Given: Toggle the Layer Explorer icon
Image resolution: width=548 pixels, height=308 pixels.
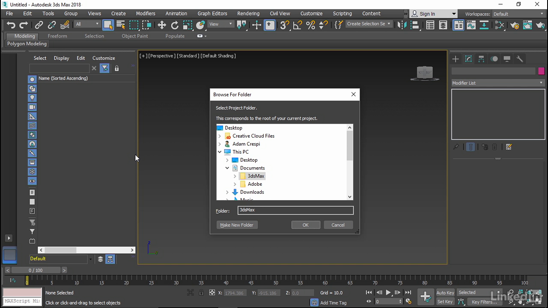Looking at the screenshot, I should [443, 25].
